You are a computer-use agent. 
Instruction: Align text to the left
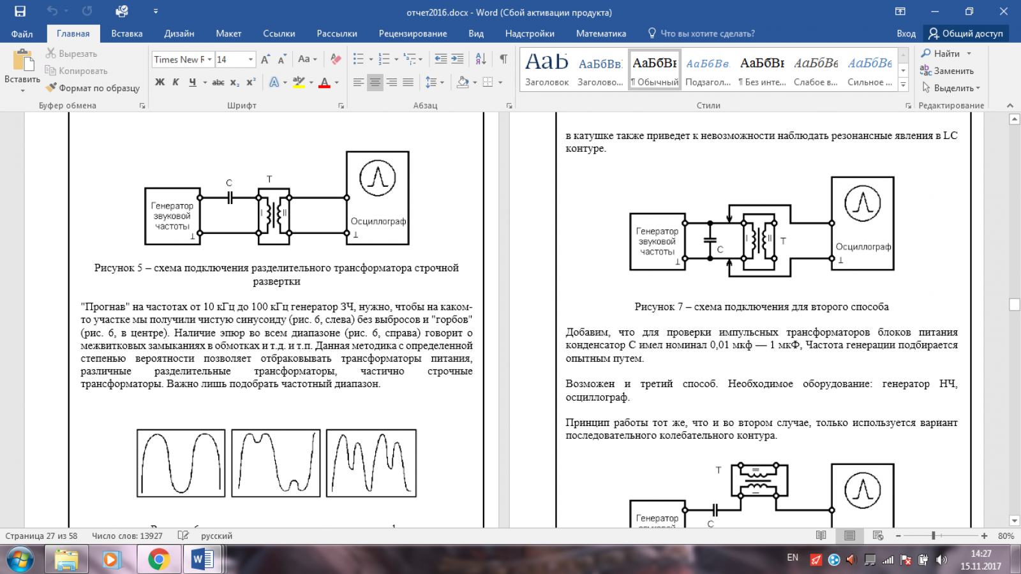pos(359,82)
